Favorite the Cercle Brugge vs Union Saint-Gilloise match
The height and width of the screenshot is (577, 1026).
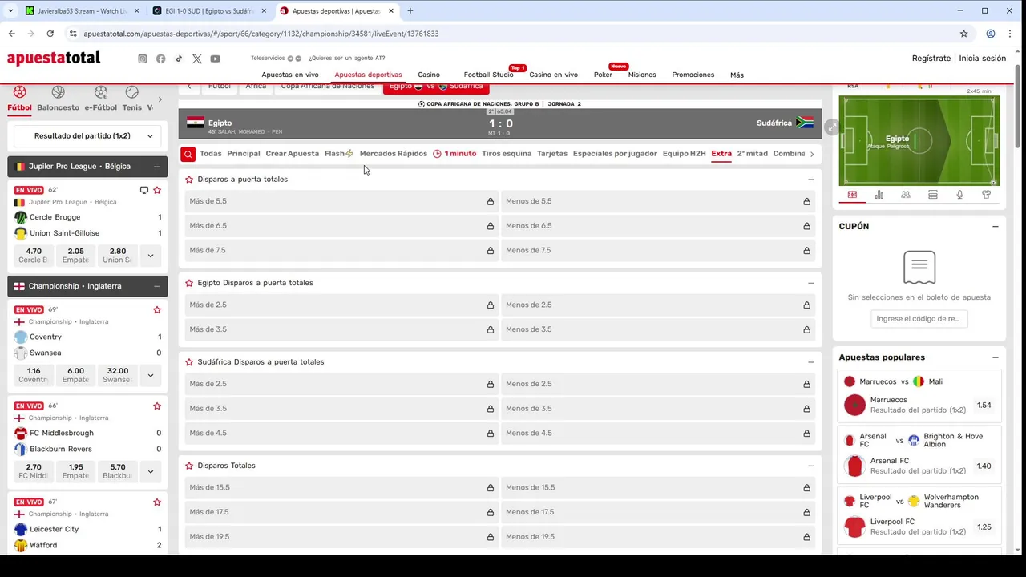coord(157,190)
